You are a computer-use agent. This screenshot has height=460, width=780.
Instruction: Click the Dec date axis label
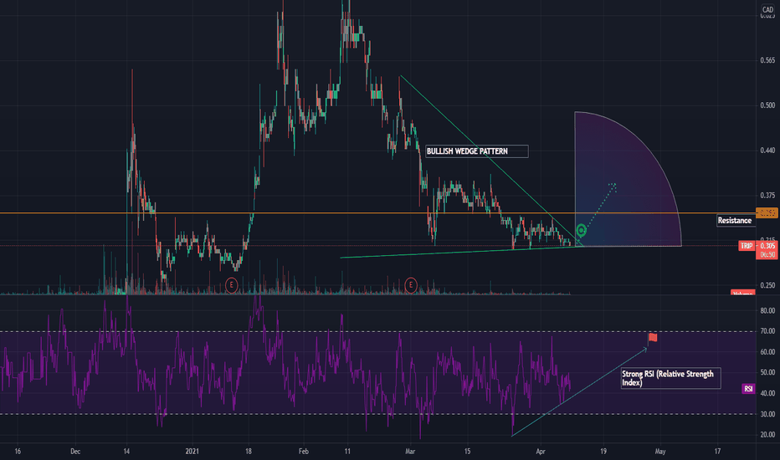(x=75, y=452)
